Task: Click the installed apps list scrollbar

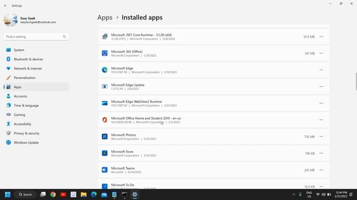Action: [x=356, y=82]
